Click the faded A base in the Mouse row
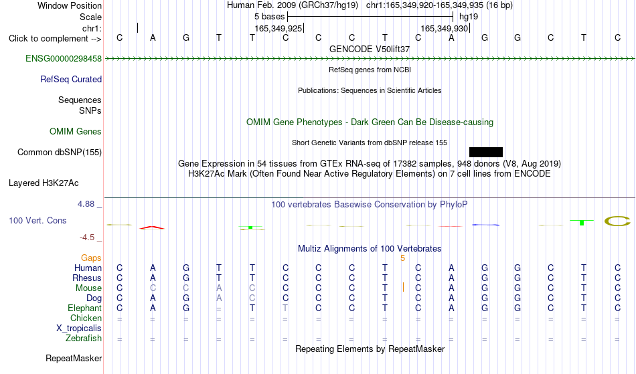 click(x=219, y=288)
